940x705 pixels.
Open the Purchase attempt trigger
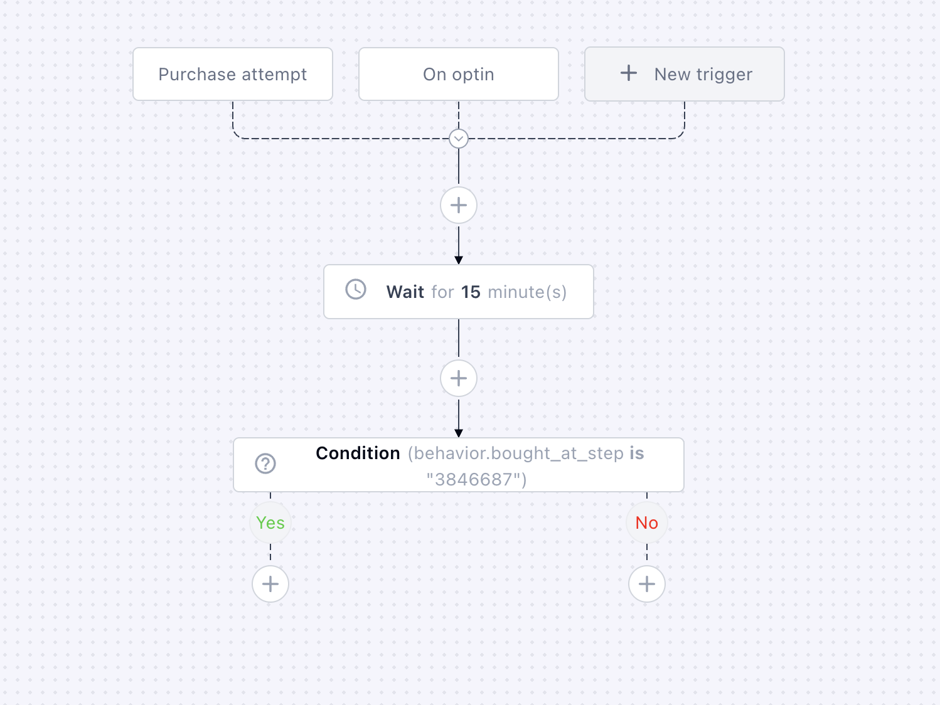tap(233, 74)
